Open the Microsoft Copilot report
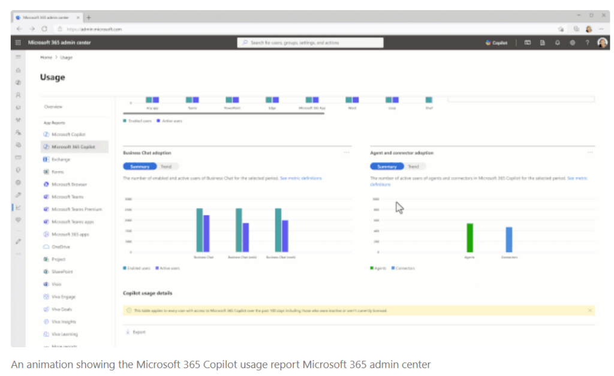Viewport: 614px width, 376px height. pos(68,134)
